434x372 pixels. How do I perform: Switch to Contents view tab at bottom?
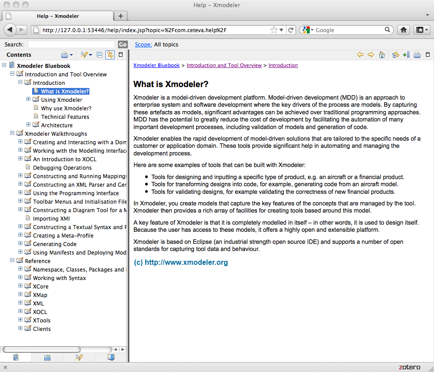pyautogui.click(x=16, y=357)
